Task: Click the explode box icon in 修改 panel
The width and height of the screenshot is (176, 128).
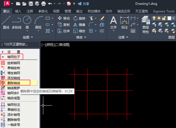Action: pyautogui.click(x=102, y=25)
